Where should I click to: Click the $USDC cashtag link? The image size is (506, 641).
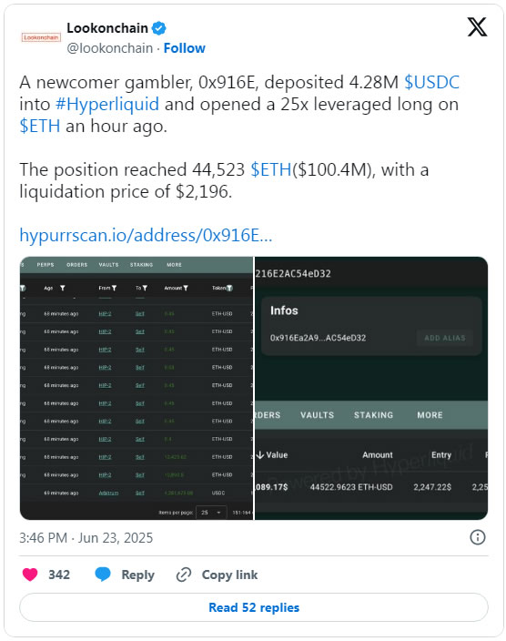pyautogui.click(x=431, y=82)
